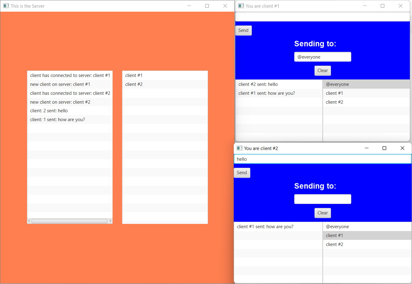
Task: Click the Sending to field showing @everyone
Action: (322, 57)
